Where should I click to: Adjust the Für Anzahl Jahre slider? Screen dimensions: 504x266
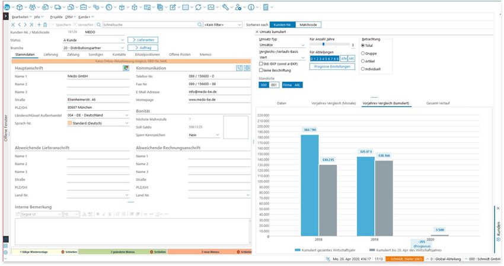[x=324, y=44]
